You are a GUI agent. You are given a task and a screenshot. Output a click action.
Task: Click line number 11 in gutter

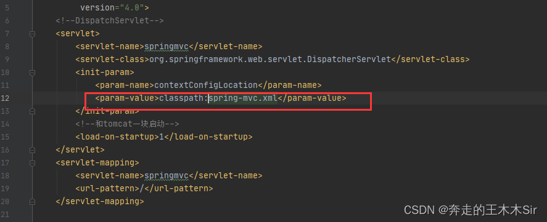coord(5,85)
